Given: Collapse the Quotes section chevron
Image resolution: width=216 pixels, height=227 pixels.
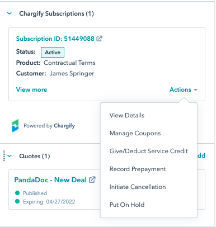Looking at the screenshot, I should pyautogui.click(x=10, y=156).
